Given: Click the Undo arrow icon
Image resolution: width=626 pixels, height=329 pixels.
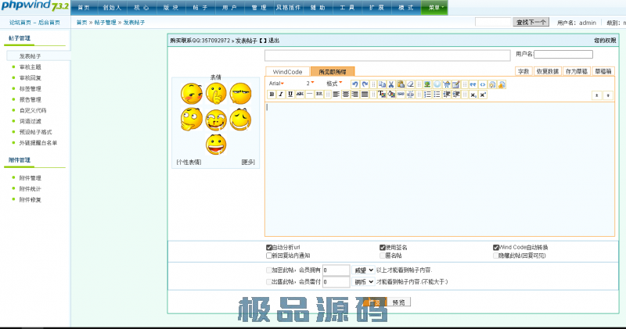Looking at the screenshot, I should tap(355, 83).
